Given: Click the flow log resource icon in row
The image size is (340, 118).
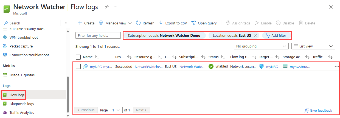Looking at the screenshot, I should click(x=85, y=66).
